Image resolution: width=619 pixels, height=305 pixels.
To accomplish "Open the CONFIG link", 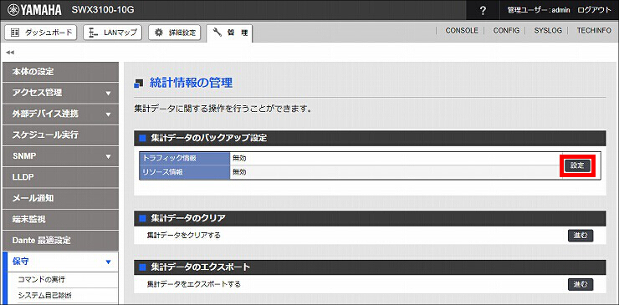I will (506, 30).
